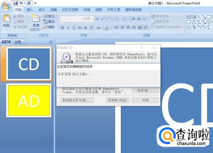The image size is (213, 153).
Task: Save the presentation from Quick Access toolbar
Action: 16,3
